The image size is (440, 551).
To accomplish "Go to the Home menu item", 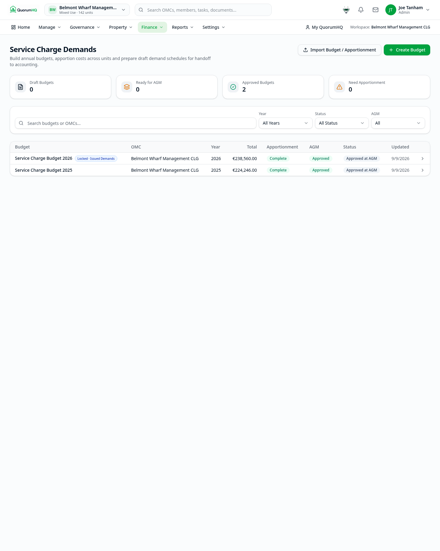I will point(20,27).
